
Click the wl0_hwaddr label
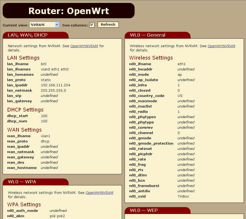coord(141,69)
